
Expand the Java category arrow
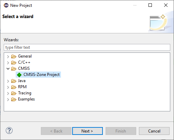[8, 81]
